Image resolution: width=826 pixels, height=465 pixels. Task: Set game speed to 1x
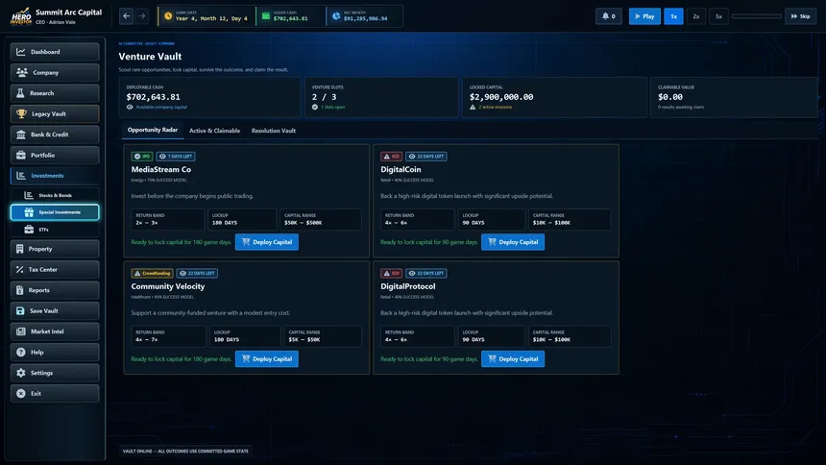673,16
